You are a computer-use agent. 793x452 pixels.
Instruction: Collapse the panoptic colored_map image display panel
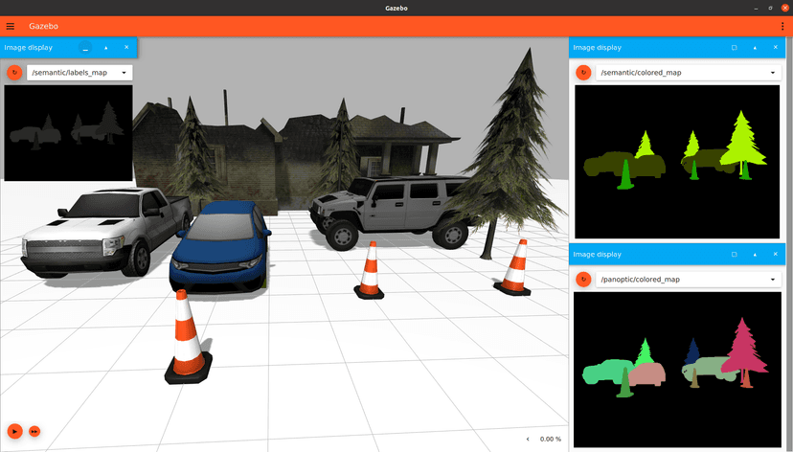[x=755, y=255]
